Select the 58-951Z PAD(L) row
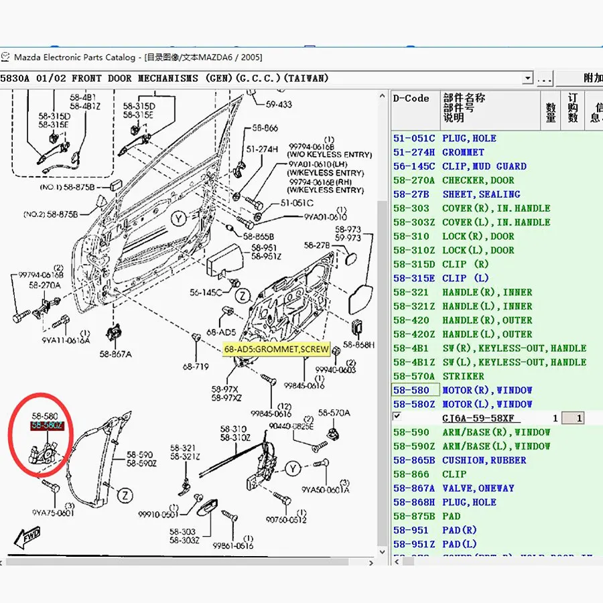Image resolution: width=603 pixels, height=603 pixels. tap(497, 544)
